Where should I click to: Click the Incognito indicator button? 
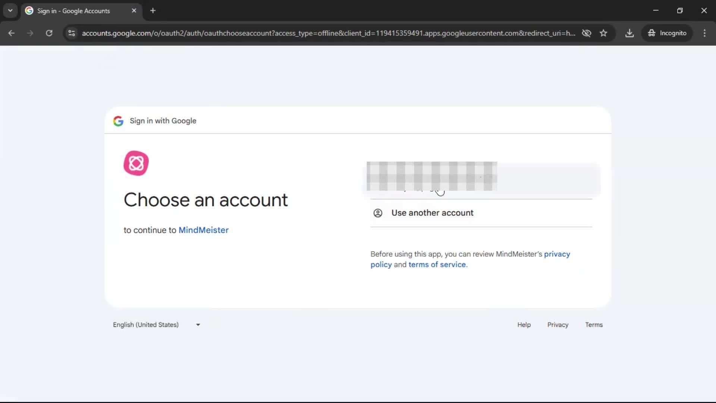click(667, 33)
